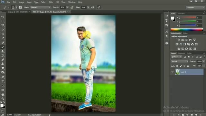Select the Healing Brush tool
Screen dimensions: 206x116
(3, 43)
